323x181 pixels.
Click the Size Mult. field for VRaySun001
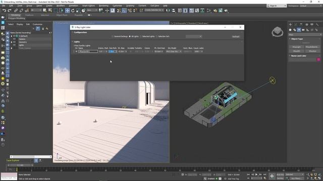[x=113, y=51]
